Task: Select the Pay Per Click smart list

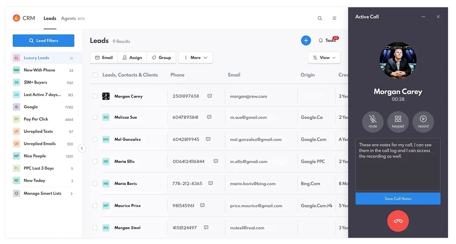Action: [46, 119]
